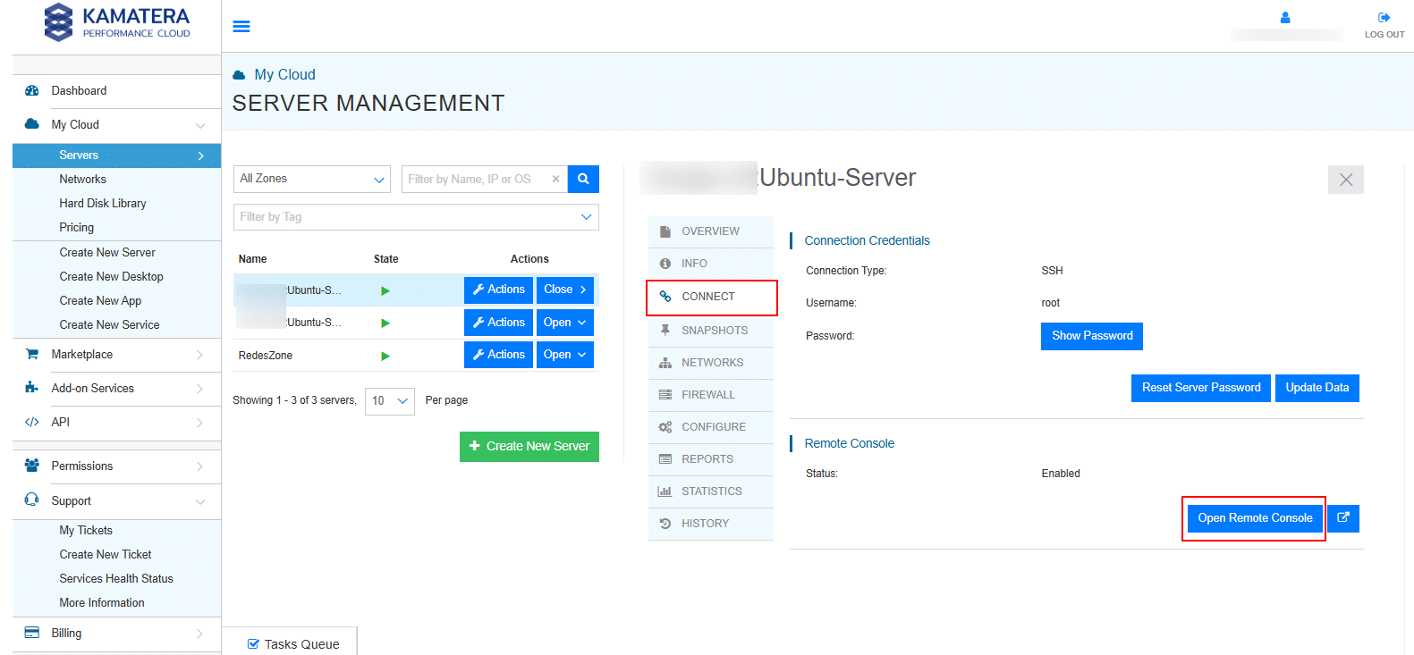
Task: Expand the API menu
Action: coord(199,423)
